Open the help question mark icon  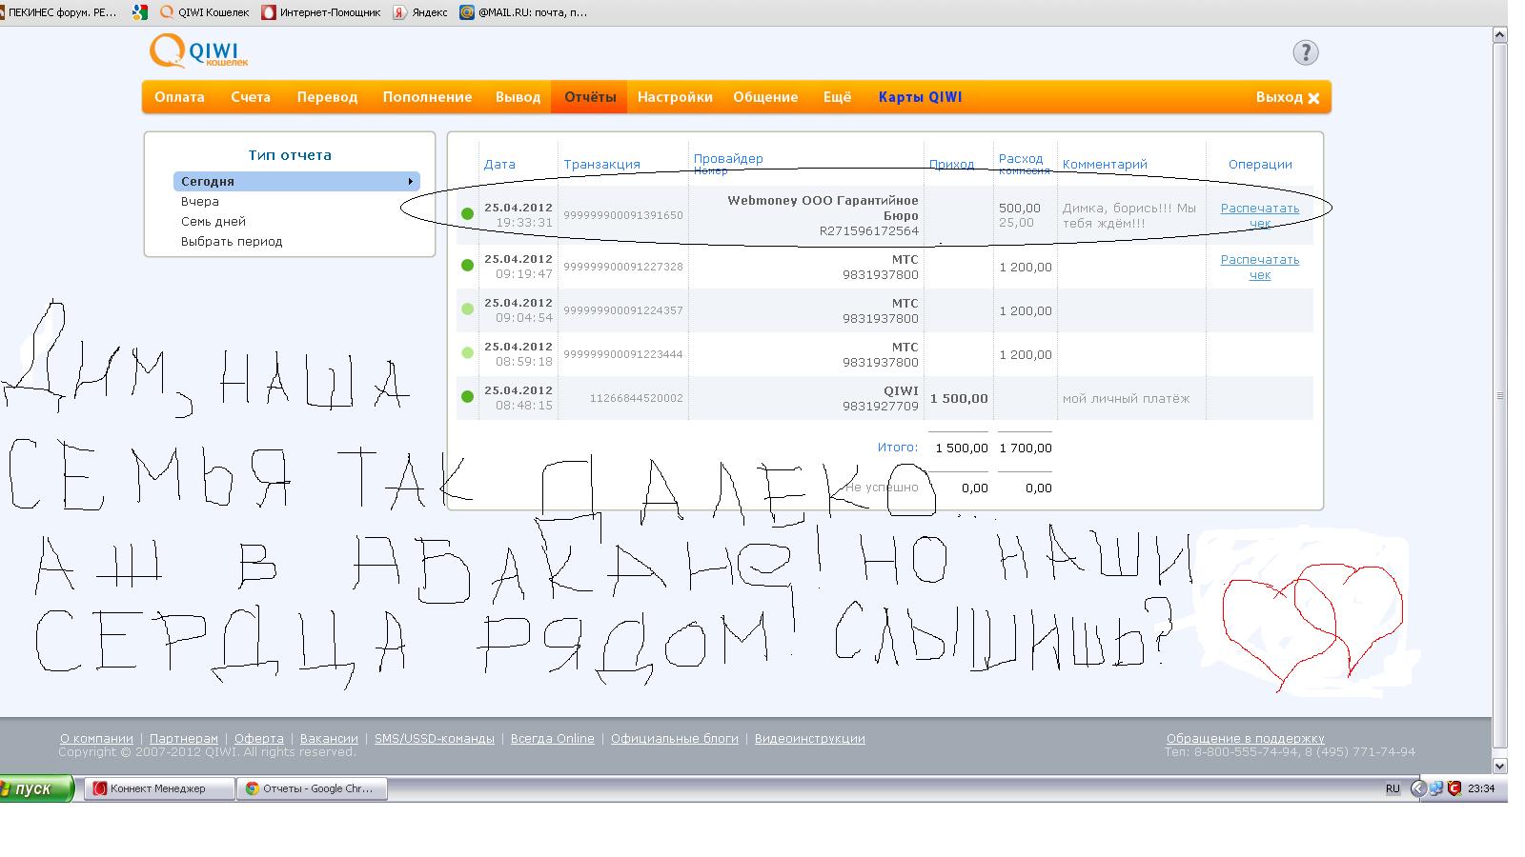click(x=1305, y=52)
